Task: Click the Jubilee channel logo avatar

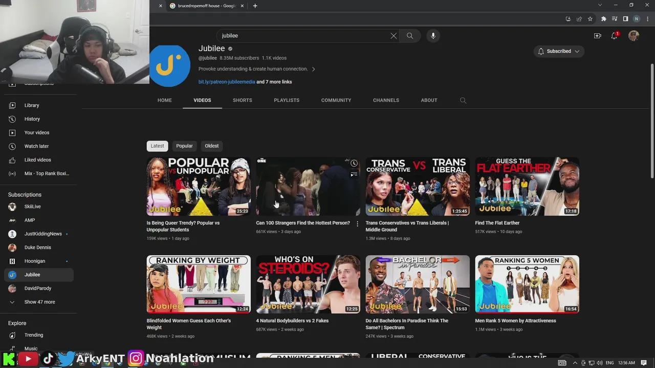Action: point(170,66)
